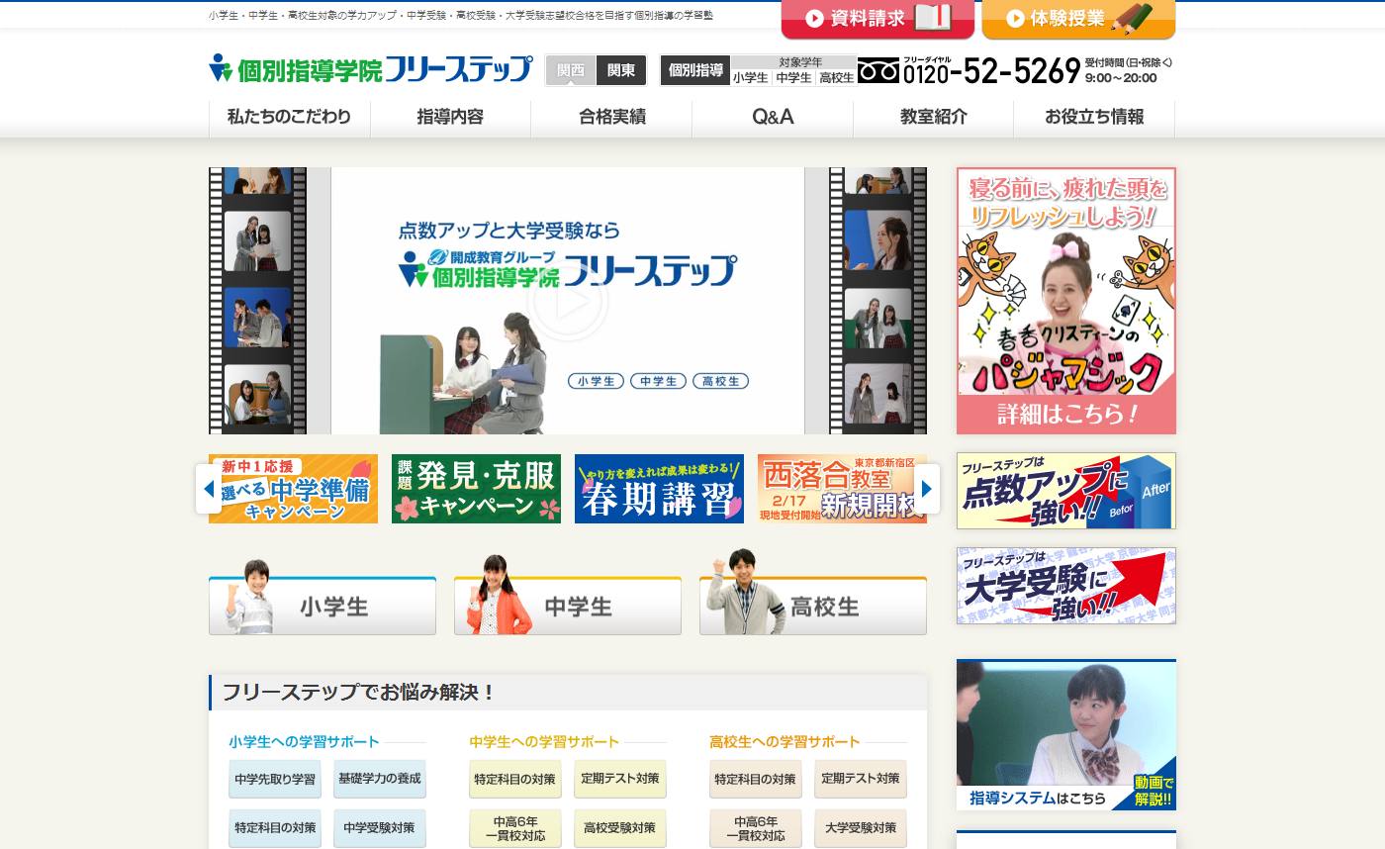Screen dimensions: 1385x849
Task: Switch region to 関東
Action: (x=621, y=70)
